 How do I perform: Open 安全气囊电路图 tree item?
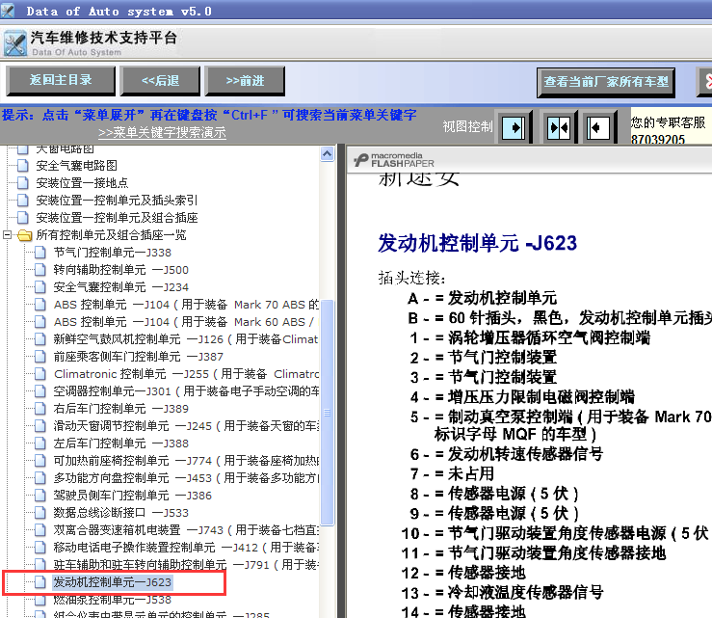coord(76,166)
